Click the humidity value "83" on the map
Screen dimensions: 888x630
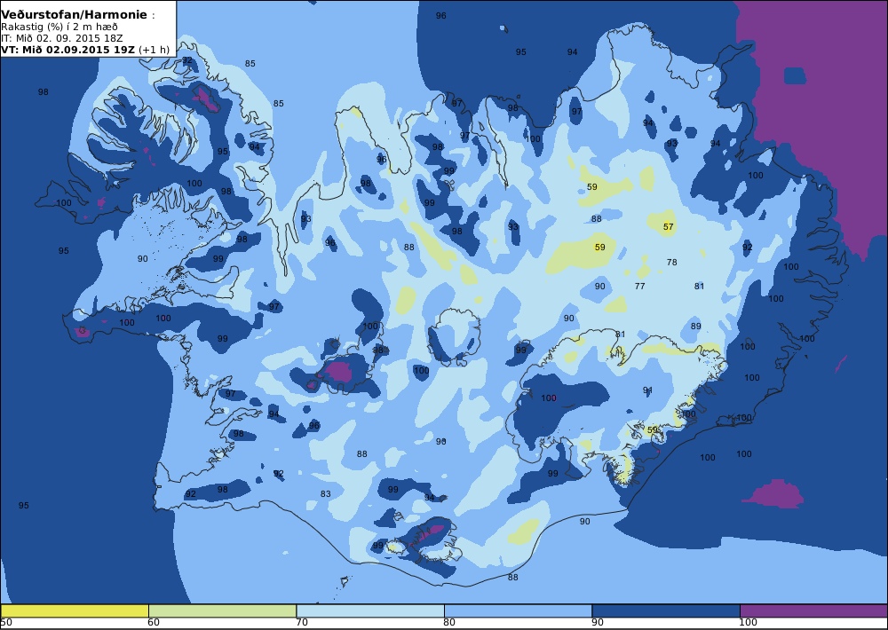pyautogui.click(x=325, y=494)
